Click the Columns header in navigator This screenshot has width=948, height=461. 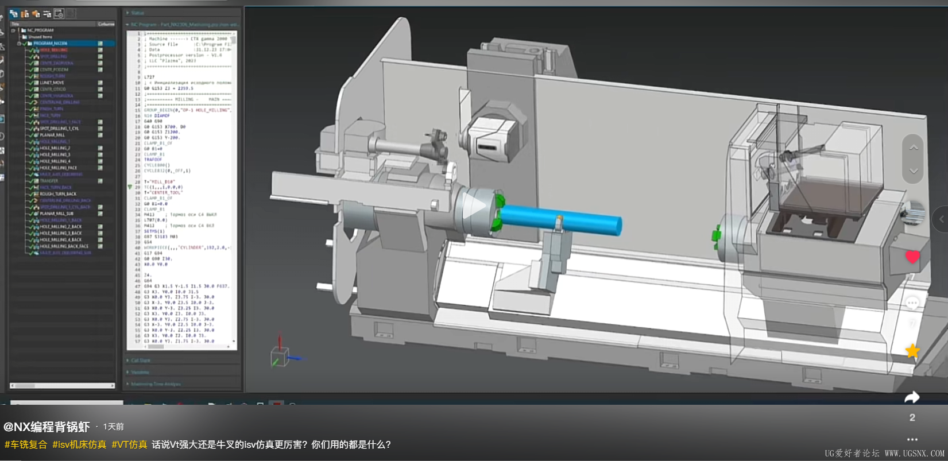click(106, 24)
